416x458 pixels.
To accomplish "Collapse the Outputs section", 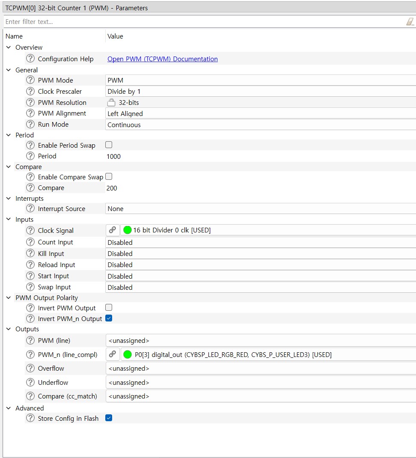I will (9, 329).
